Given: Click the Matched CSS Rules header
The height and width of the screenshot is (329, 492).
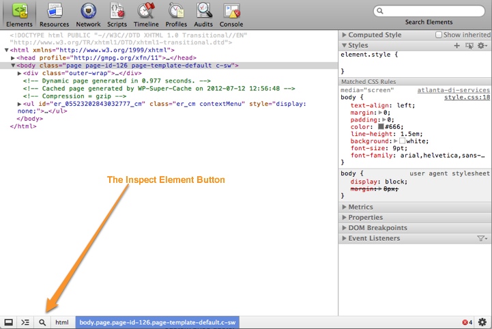Looking at the screenshot, I should tap(415, 82).
